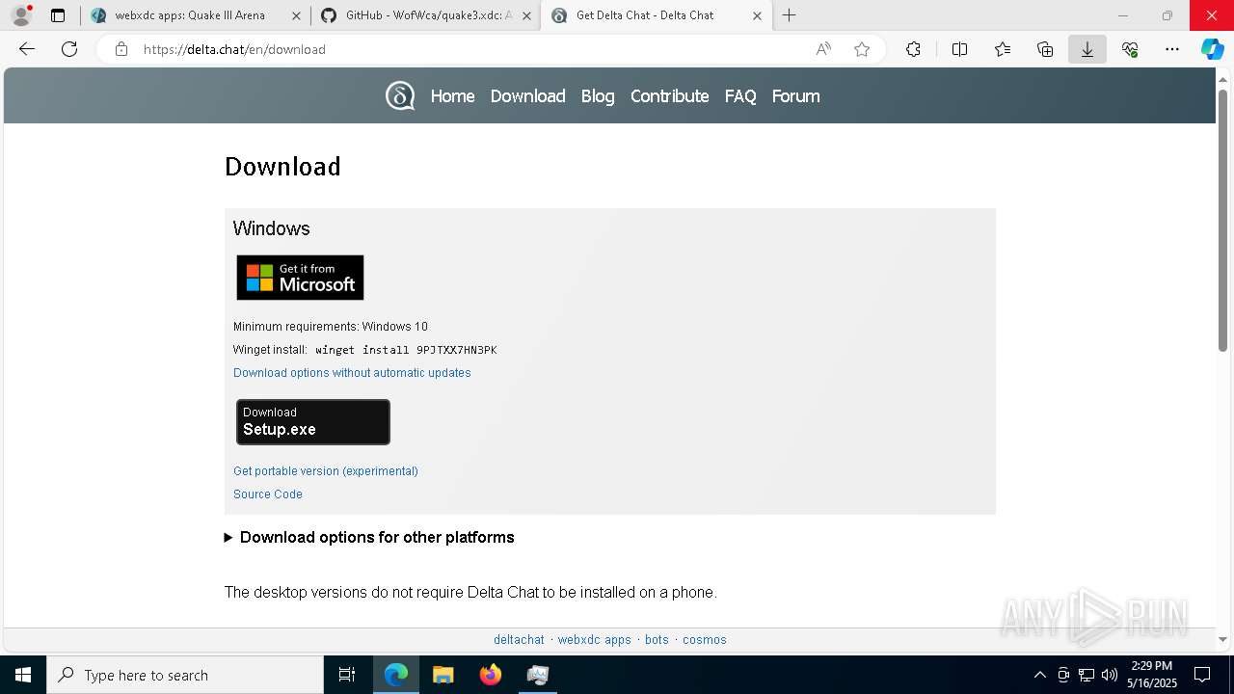Image resolution: width=1234 pixels, height=694 pixels.
Task: Open the tab actions menu icon
Action: [x=58, y=15]
